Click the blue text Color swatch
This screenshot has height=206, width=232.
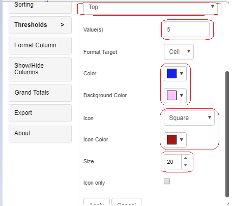(x=171, y=74)
